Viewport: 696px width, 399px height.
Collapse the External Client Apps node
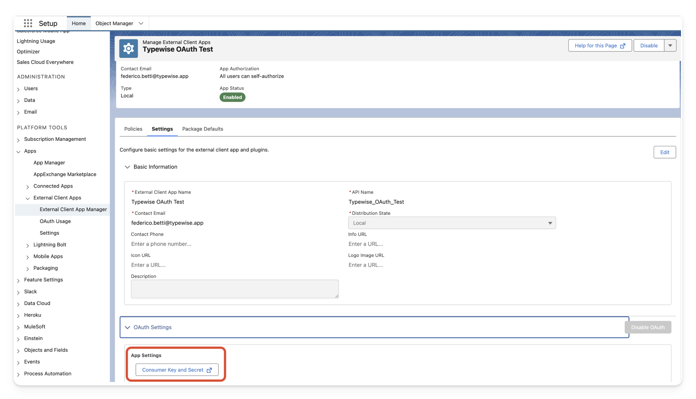coord(28,198)
